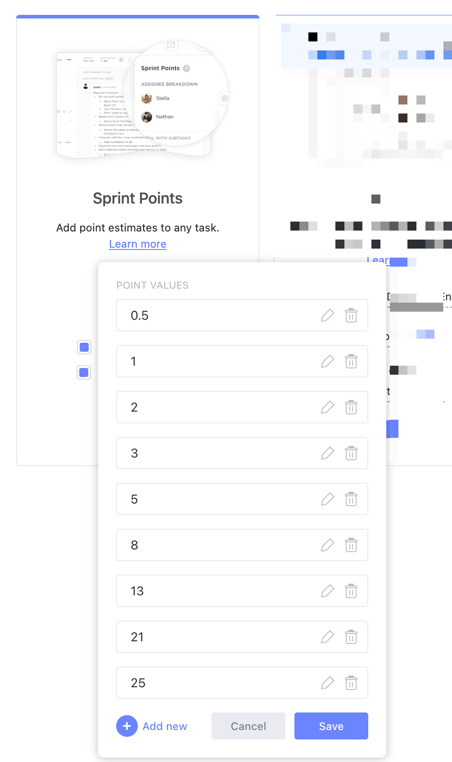This screenshot has height=762, width=452.
Task: Delete the 8 point value
Action: click(x=351, y=545)
